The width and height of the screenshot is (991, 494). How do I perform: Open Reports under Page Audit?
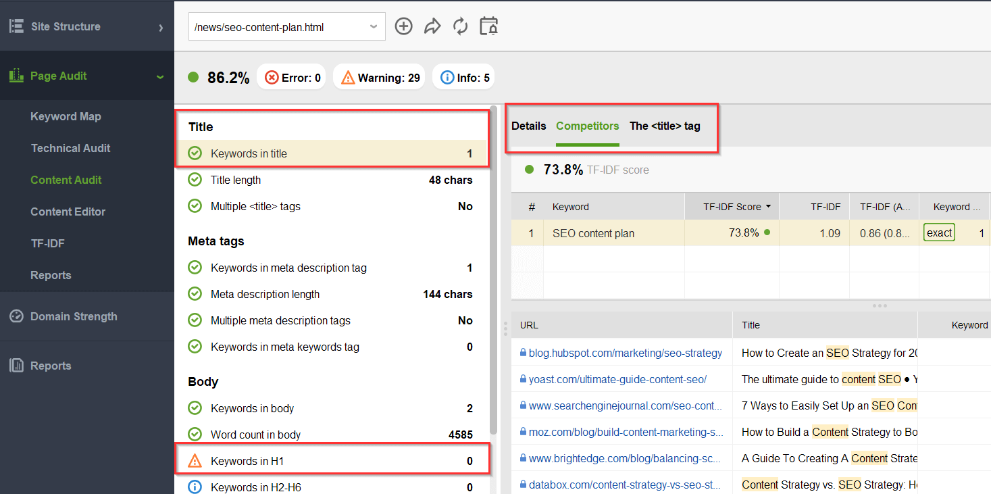click(51, 275)
